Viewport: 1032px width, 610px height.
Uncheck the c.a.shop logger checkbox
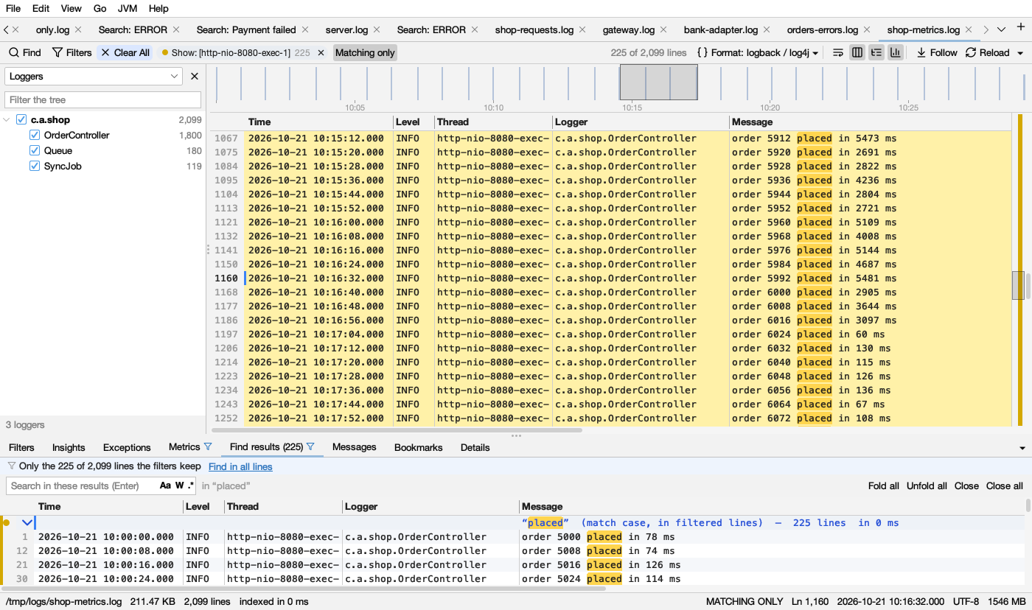click(21, 119)
